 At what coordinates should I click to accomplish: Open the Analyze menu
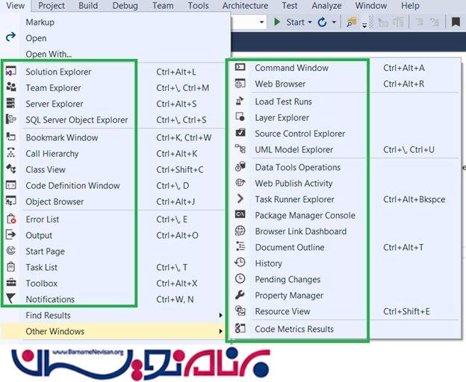click(326, 6)
